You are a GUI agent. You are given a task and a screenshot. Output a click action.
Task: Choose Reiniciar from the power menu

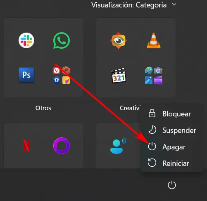tap(172, 163)
